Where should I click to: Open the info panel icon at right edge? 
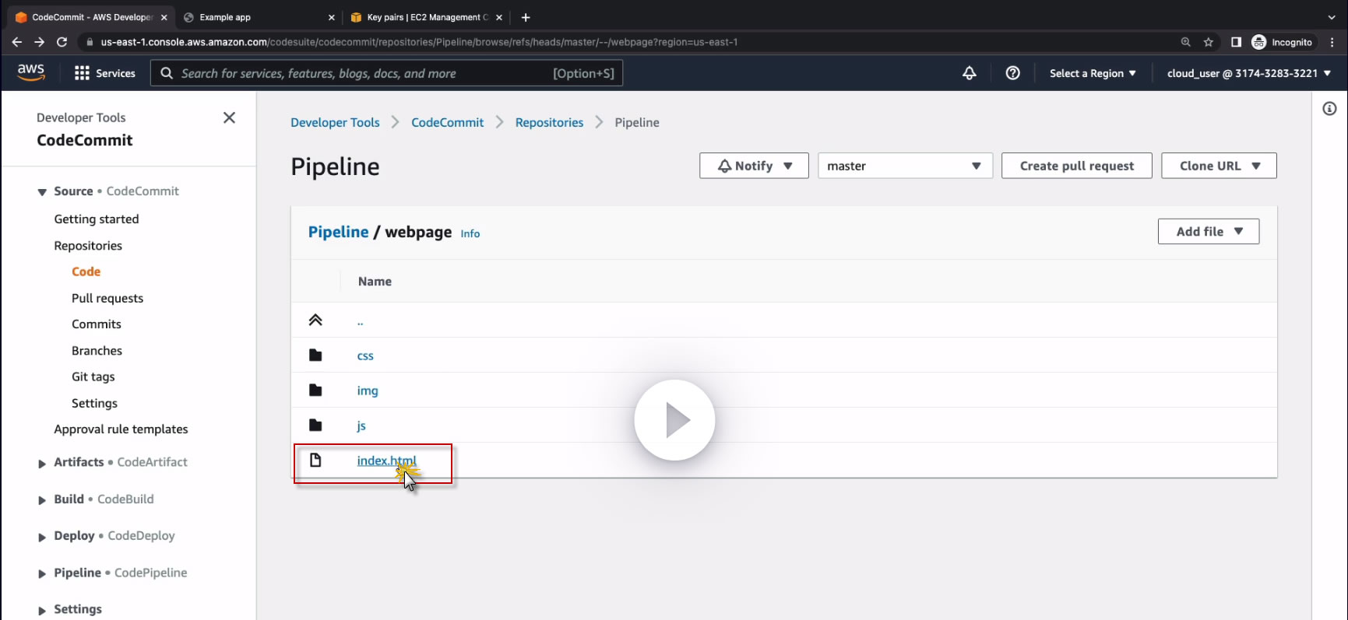1329,109
